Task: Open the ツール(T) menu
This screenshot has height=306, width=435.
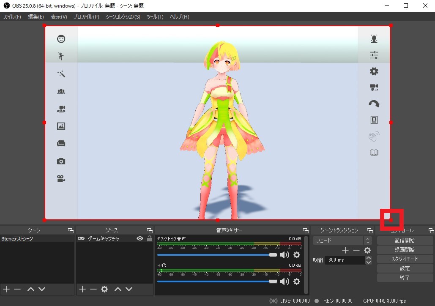Action: 155,16
